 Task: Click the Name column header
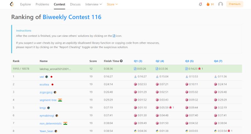point(44,61)
